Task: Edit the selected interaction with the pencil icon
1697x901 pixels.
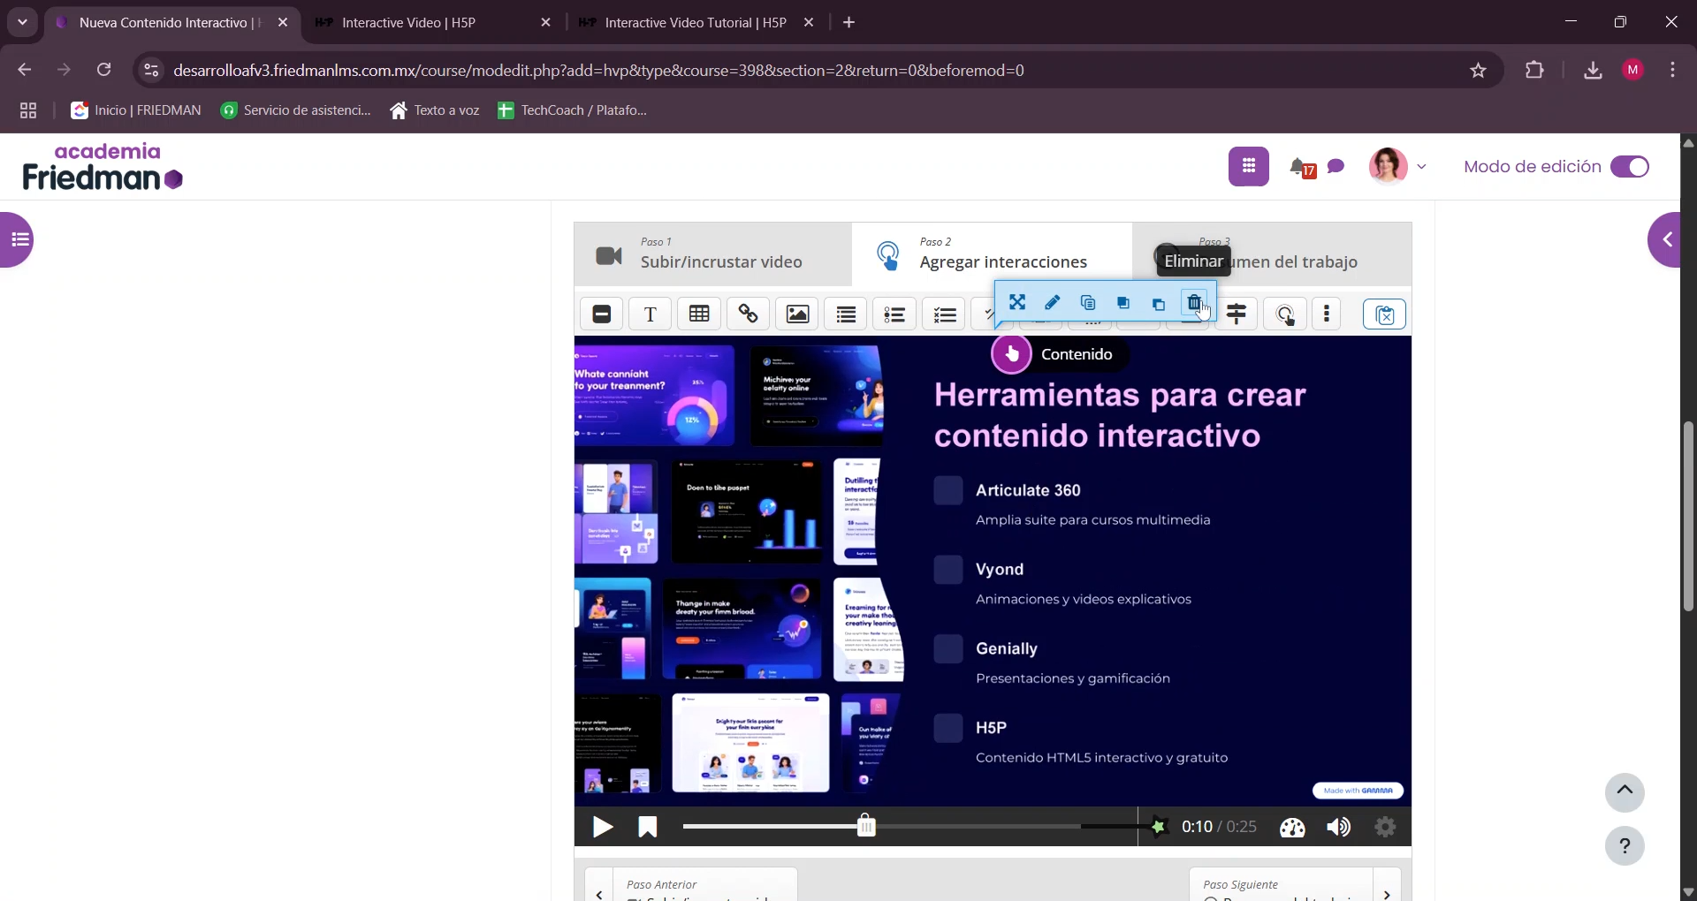Action: pyautogui.click(x=1053, y=304)
